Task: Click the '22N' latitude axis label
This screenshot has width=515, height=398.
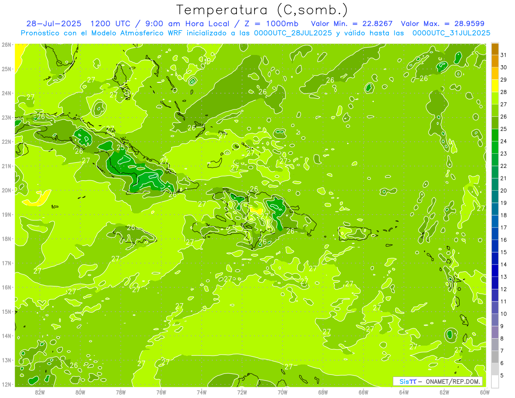Action: tap(6, 142)
